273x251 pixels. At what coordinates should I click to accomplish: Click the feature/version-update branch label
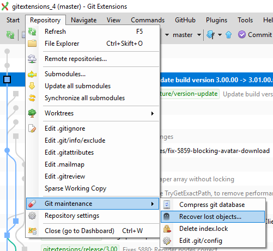pos(189,94)
